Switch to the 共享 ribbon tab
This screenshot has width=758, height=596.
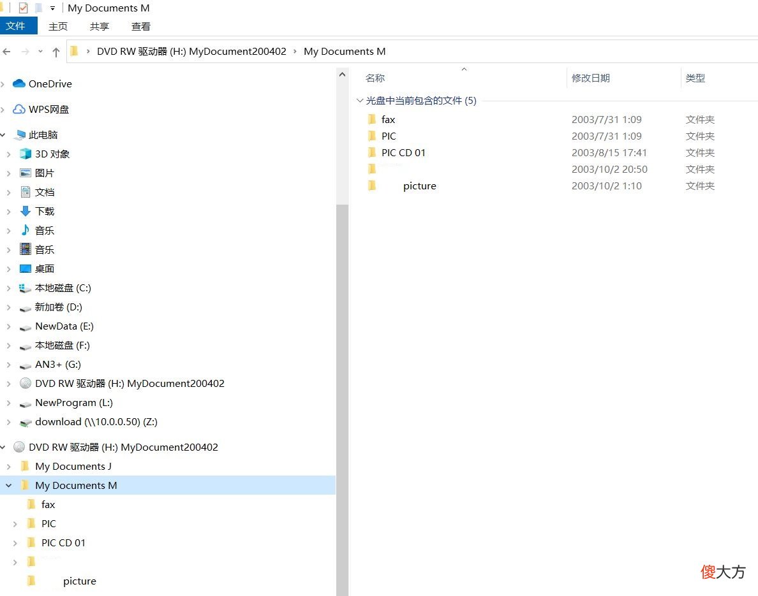tap(99, 27)
